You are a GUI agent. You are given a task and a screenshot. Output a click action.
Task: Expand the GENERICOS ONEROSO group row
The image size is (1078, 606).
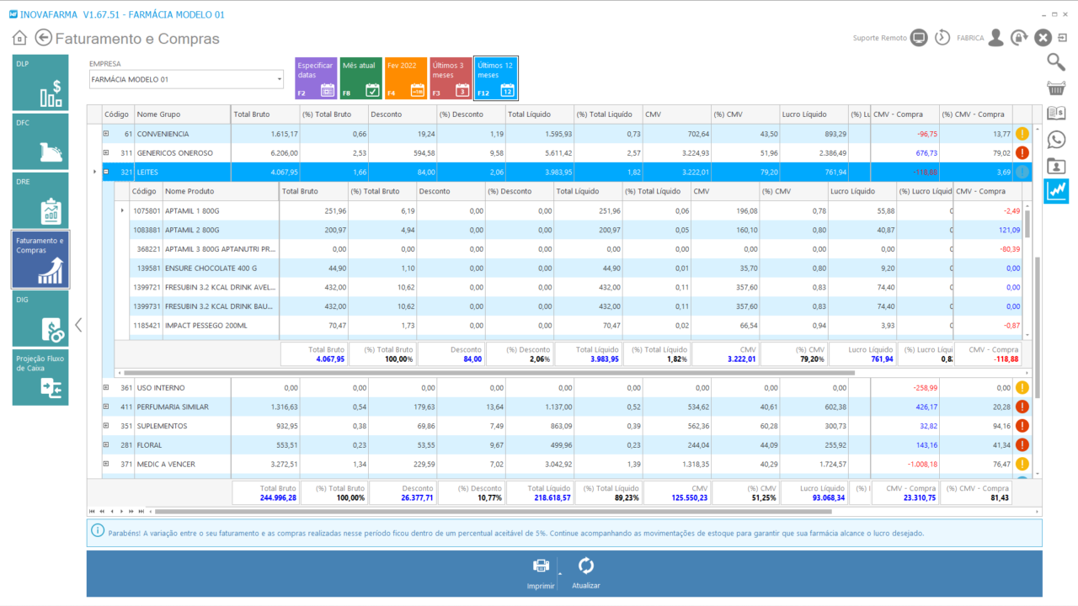coord(106,153)
